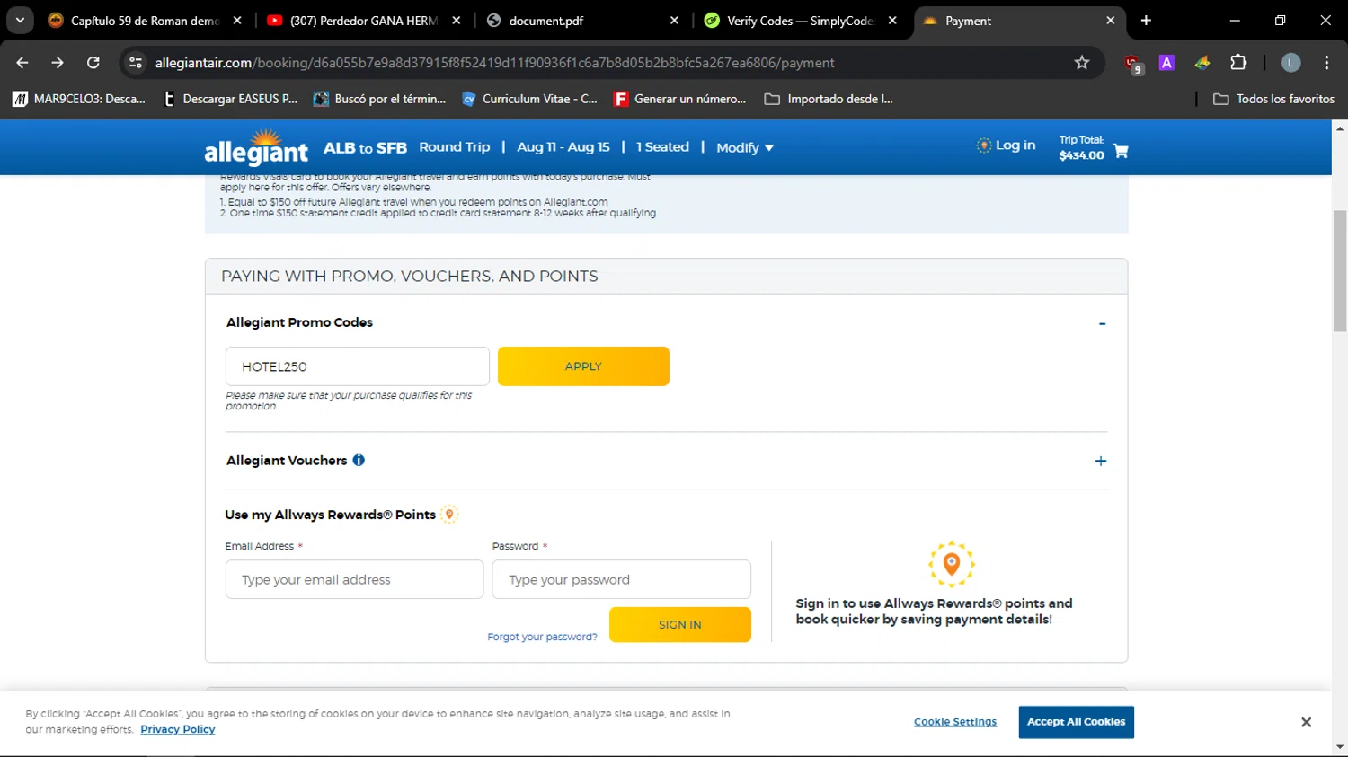Apply the promo code
The width and height of the screenshot is (1348, 757).
point(583,366)
